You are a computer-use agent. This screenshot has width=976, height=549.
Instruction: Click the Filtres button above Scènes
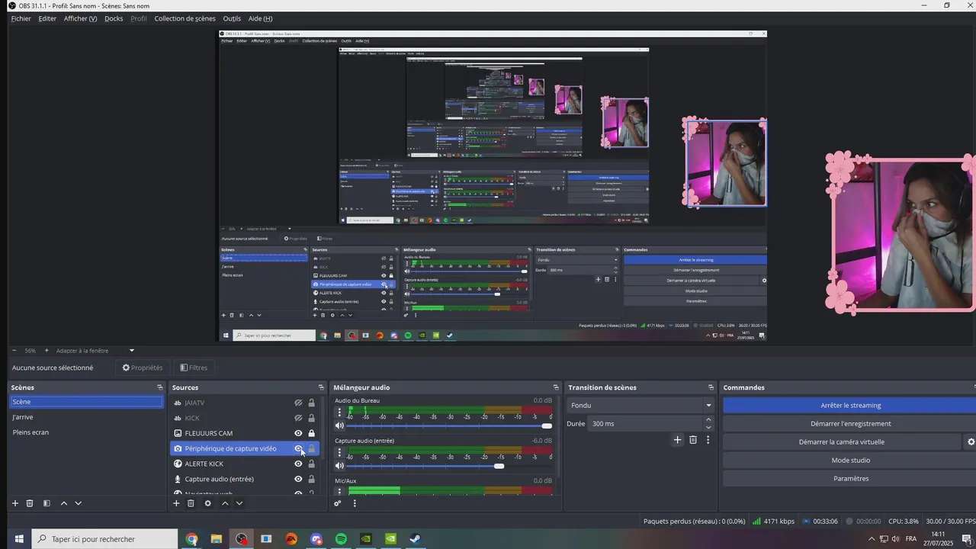pyautogui.click(x=194, y=368)
